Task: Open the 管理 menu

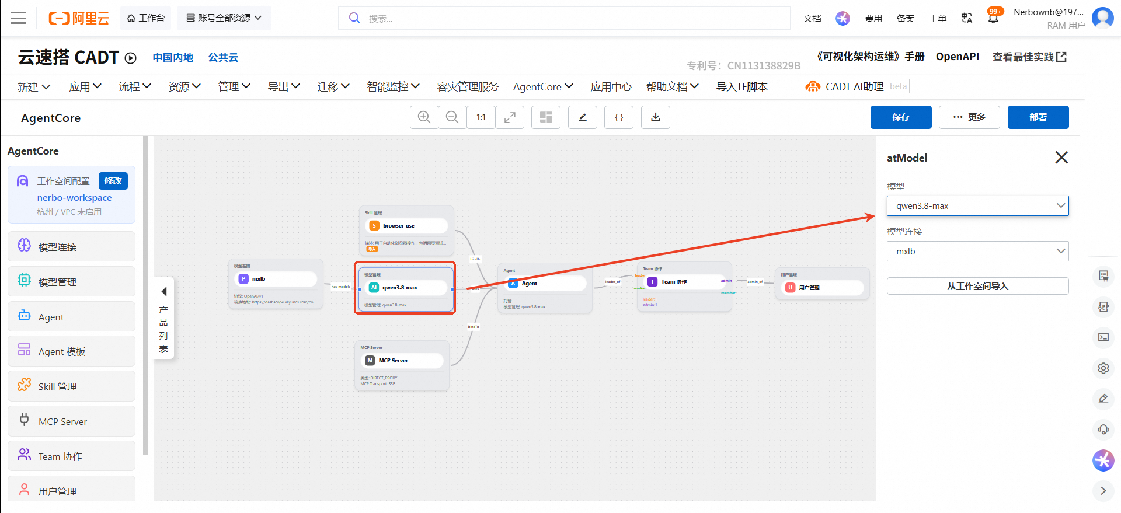Action: tap(234, 87)
